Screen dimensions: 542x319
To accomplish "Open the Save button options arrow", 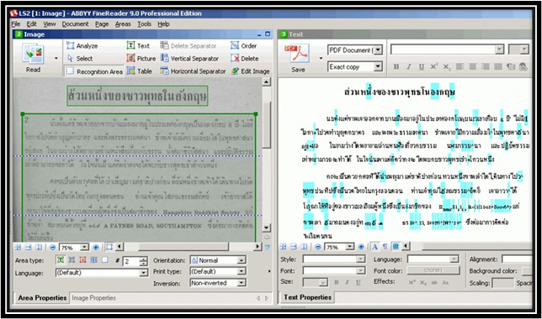I will click(321, 58).
